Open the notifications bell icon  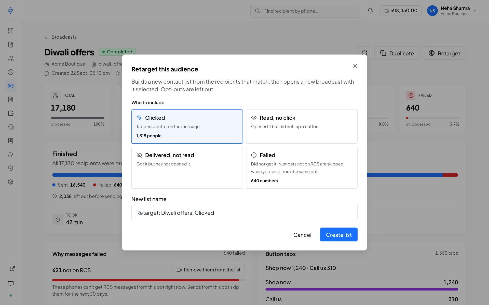click(x=370, y=11)
